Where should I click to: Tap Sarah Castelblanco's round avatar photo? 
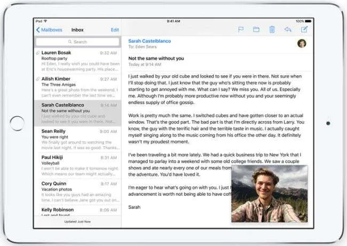302,43
